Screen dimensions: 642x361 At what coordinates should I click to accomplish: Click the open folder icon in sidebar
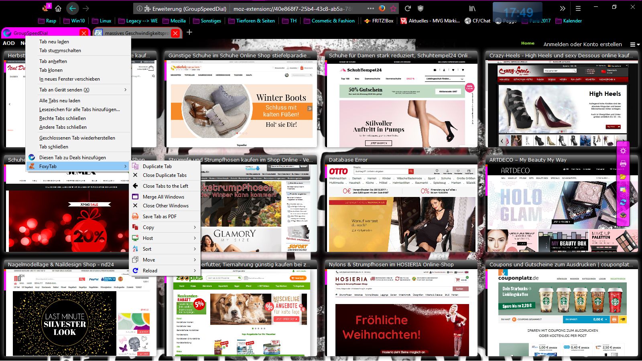click(x=623, y=176)
